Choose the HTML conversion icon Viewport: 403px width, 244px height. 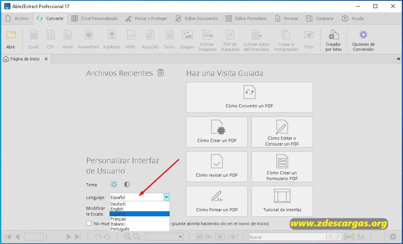tap(131, 35)
